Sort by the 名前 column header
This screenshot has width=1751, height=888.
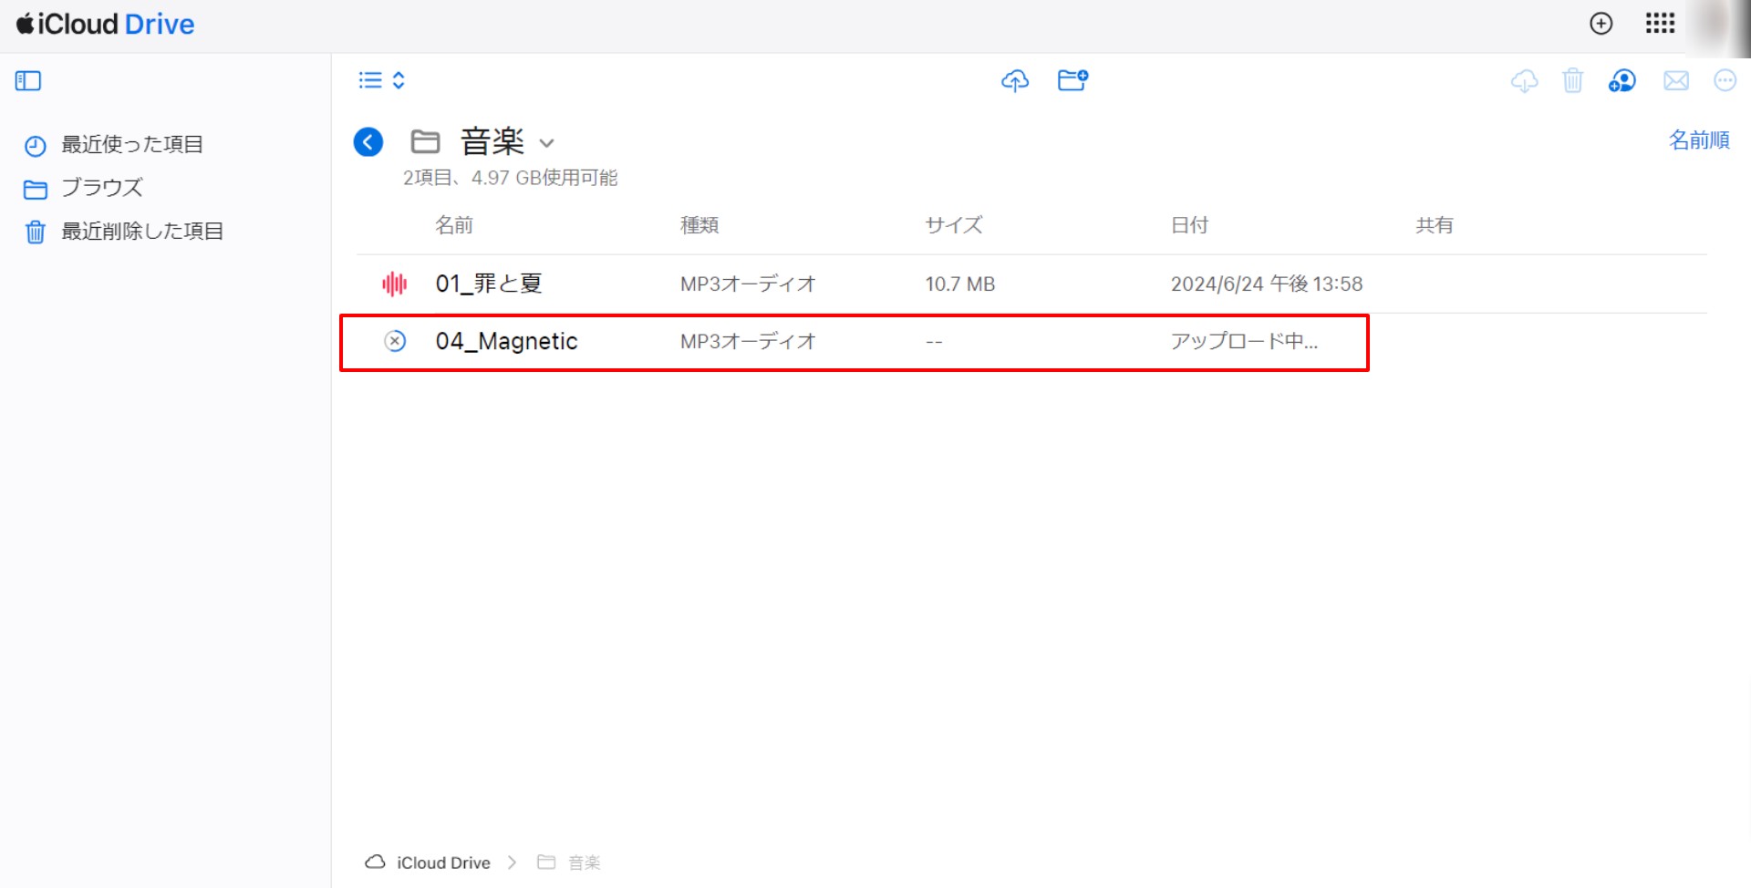454,225
